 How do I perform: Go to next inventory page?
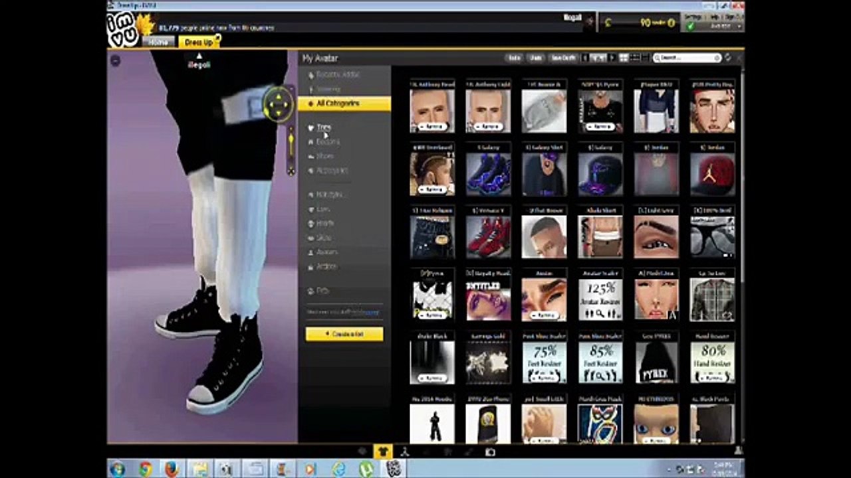(612, 58)
